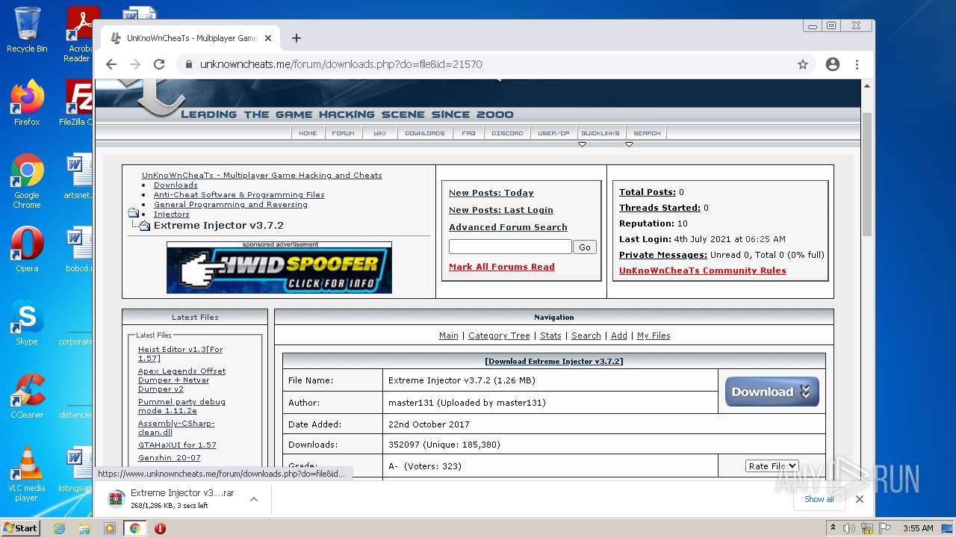Reload the page with the refresh icon
This screenshot has height=538, width=956.
tap(159, 64)
